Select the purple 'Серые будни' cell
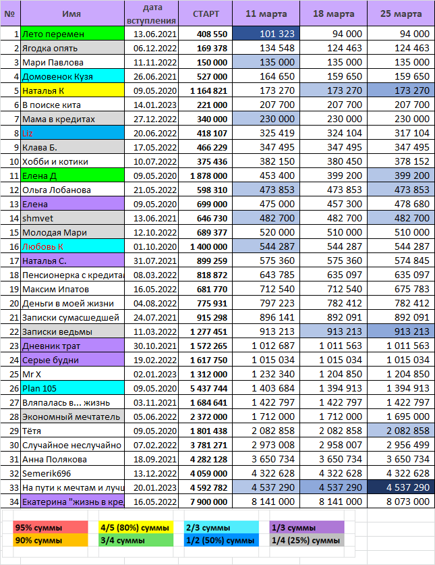The image size is (435, 565). point(72,360)
